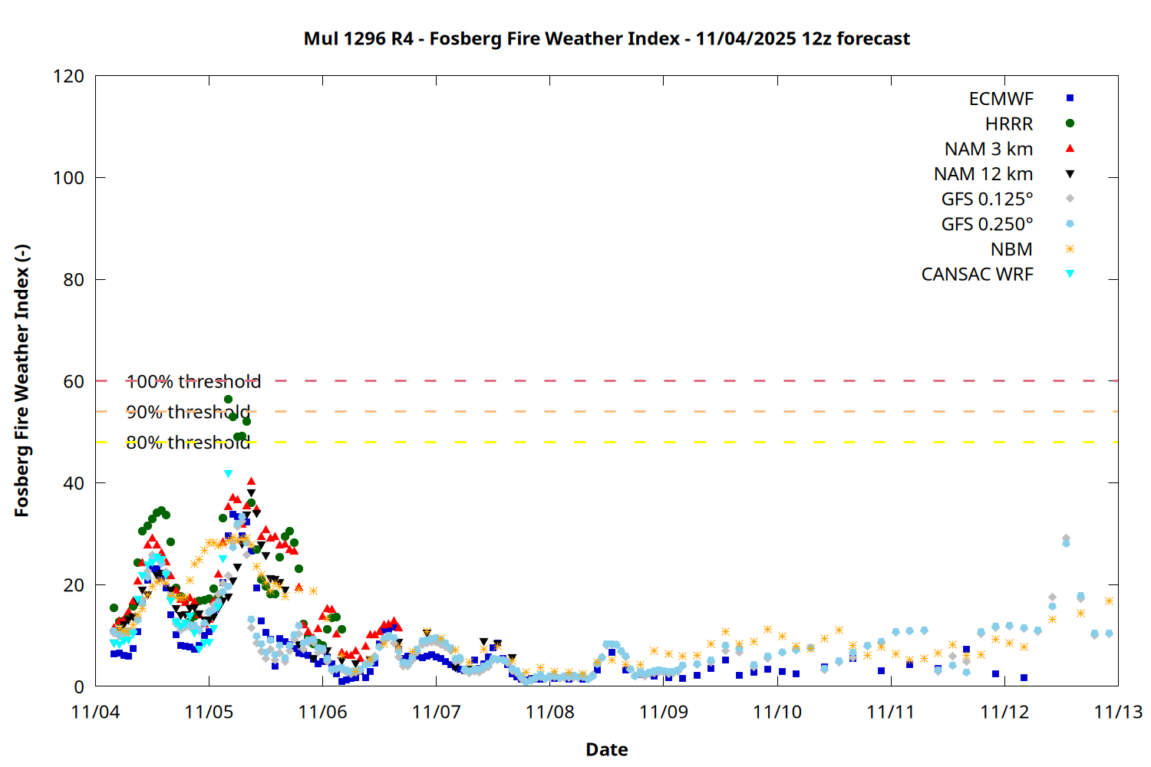Select the 80% threshold label
Viewport: 1151px width, 767px height.
188,443
